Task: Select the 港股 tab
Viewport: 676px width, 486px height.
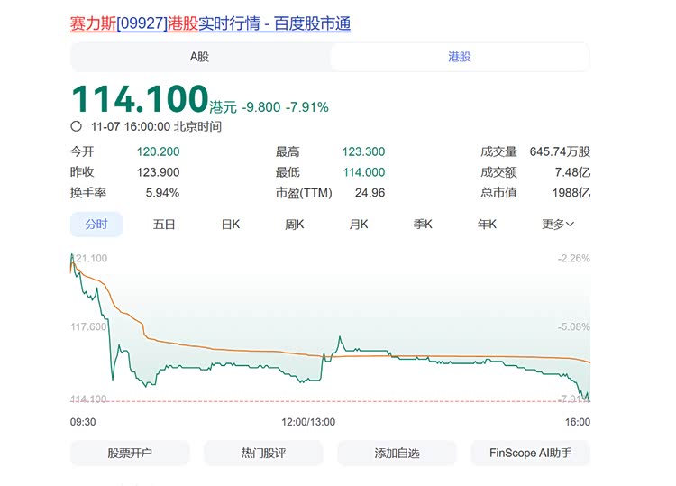Action: [460, 57]
